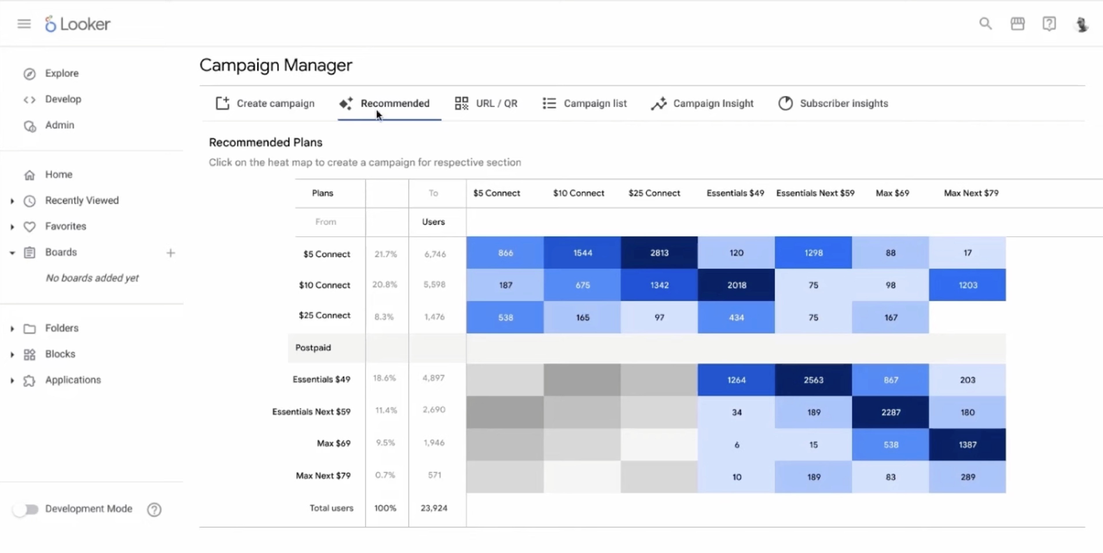This screenshot has width=1103, height=553.
Task: Open Develop in sidebar
Action: point(63,99)
